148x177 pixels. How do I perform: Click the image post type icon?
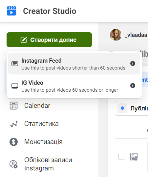pos(134,157)
